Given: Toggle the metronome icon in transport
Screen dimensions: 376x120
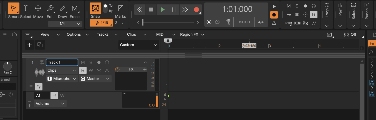Looking at the screenshot, I should (x=274, y=23).
